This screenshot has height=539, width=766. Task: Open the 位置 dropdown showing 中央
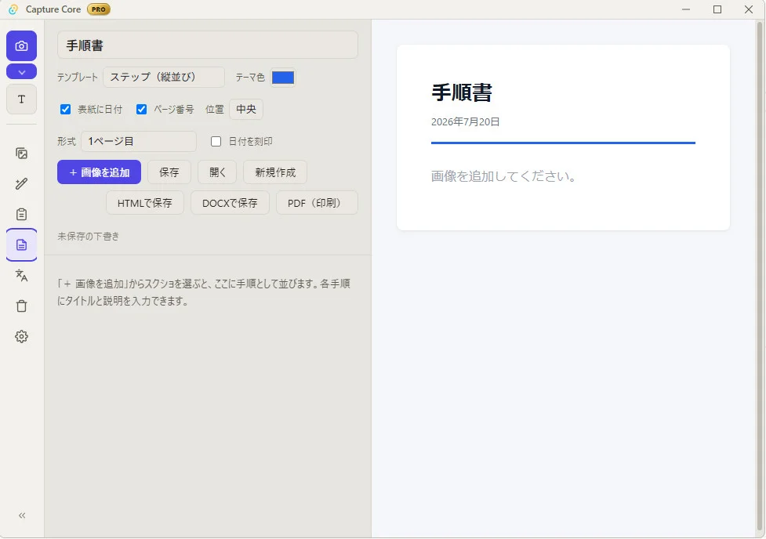coord(246,110)
